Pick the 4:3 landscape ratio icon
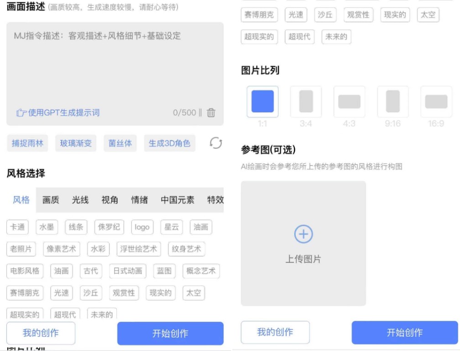Screen dimensions: 460x351 click(x=349, y=101)
